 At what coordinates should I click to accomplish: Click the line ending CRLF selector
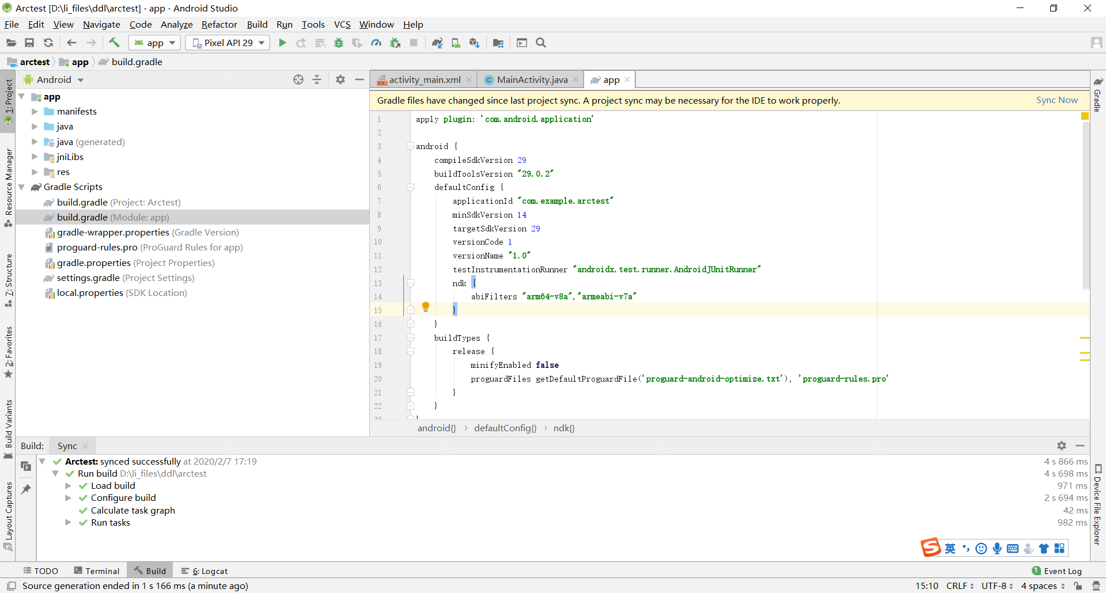(x=958, y=586)
